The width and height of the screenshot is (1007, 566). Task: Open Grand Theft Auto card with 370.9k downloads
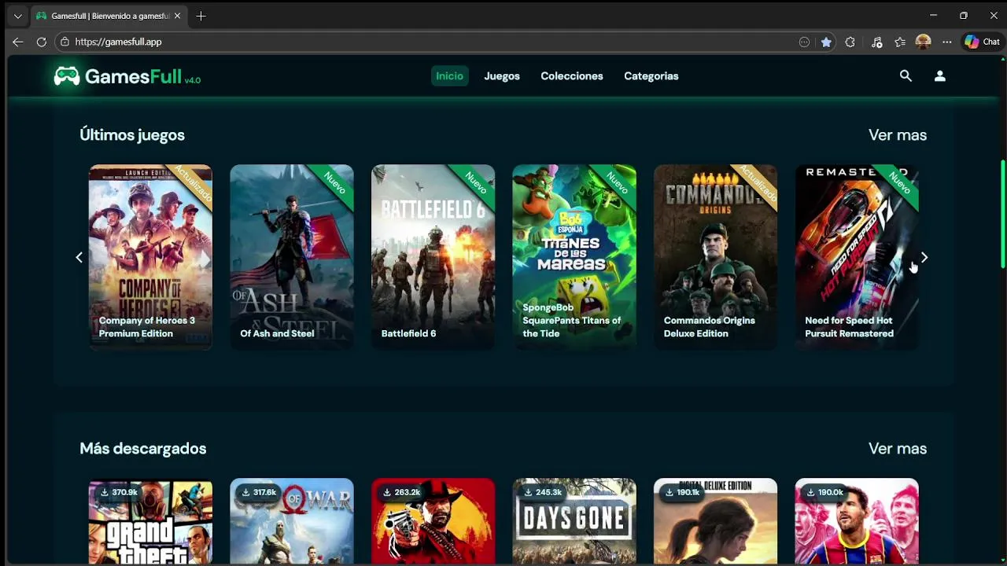[x=150, y=522]
